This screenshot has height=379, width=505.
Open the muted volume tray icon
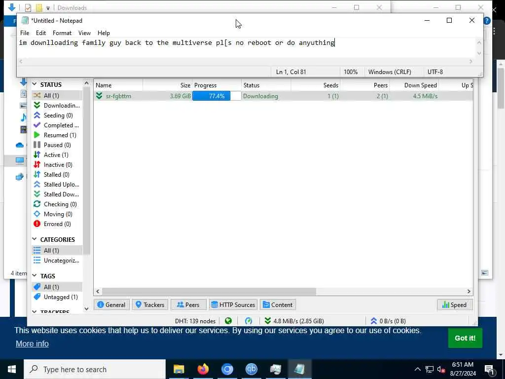point(441,369)
